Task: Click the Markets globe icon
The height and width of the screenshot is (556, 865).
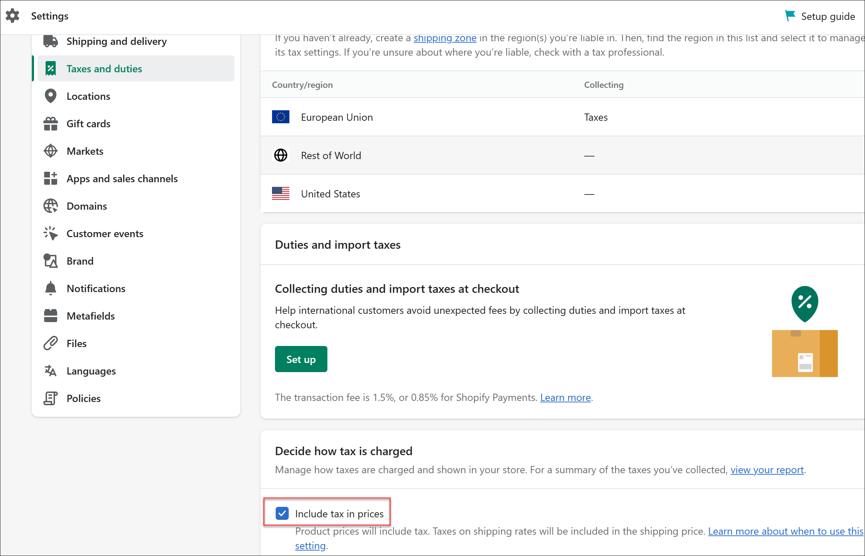Action: [x=51, y=151]
